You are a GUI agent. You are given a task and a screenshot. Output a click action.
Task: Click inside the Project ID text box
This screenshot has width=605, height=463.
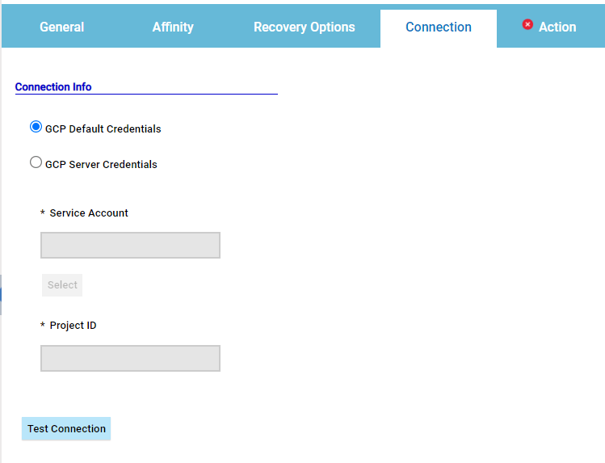coord(130,359)
